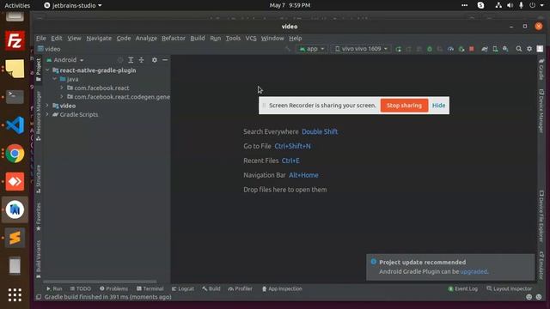Open Visual Studio Code from the dock
This screenshot has height=309, width=550.
pos(15,125)
